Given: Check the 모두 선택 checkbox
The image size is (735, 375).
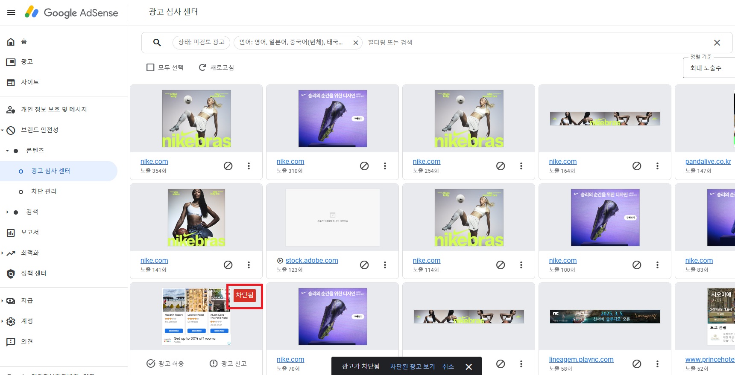Looking at the screenshot, I should 150,67.
